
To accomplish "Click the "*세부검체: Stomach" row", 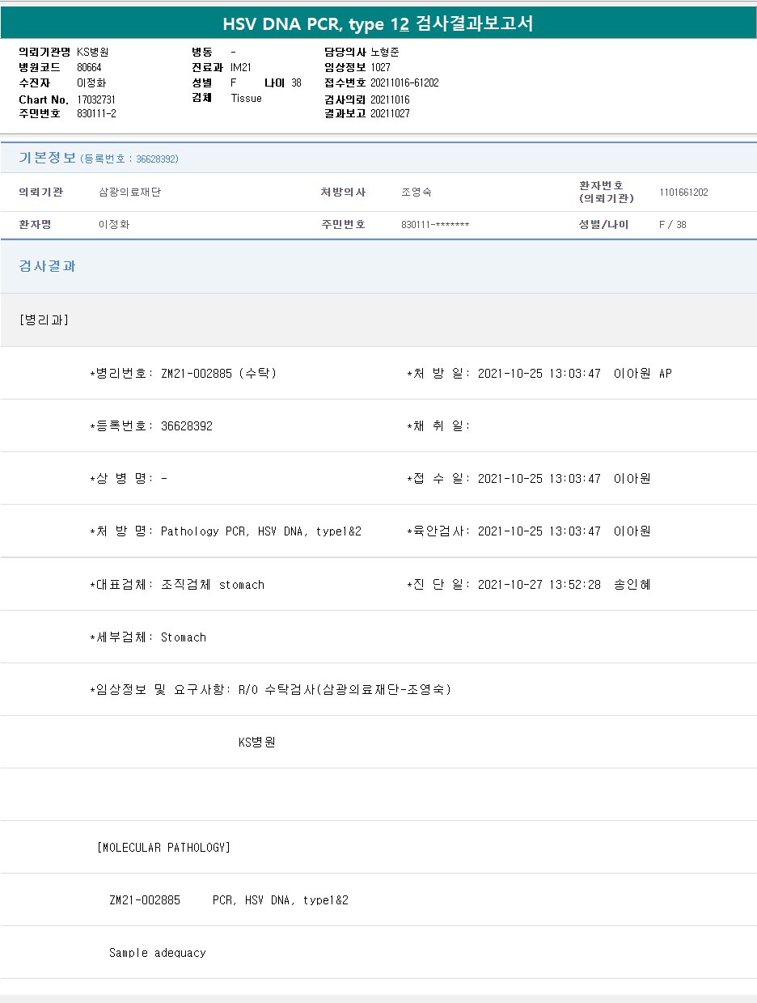I will pyautogui.click(x=148, y=637).
